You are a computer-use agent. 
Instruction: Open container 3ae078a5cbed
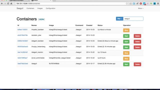pyautogui.click(x=23, y=63)
